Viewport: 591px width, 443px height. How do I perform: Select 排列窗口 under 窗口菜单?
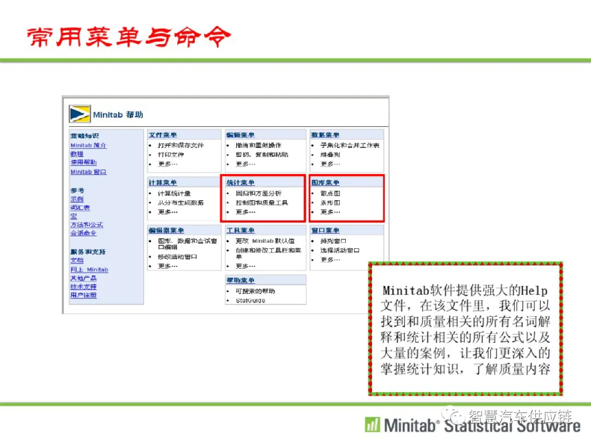coord(333,241)
